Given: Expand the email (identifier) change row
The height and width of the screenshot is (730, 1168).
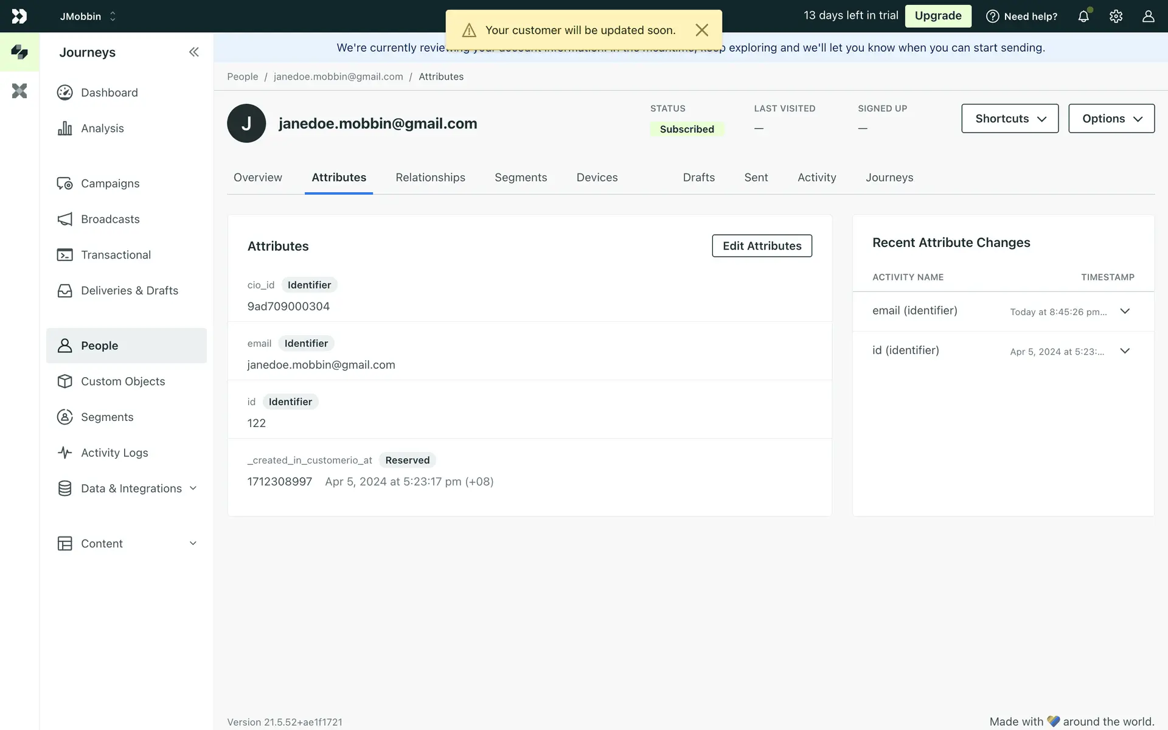Looking at the screenshot, I should 1125,311.
